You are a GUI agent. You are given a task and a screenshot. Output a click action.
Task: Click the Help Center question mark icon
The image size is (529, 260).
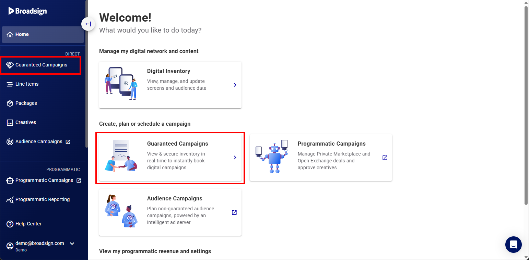[10, 224]
